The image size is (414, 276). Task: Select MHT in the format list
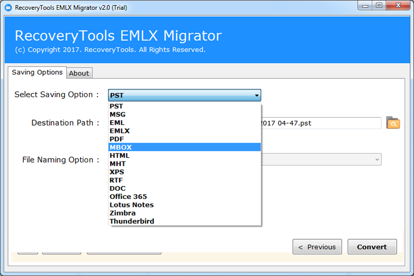pyautogui.click(x=185, y=164)
